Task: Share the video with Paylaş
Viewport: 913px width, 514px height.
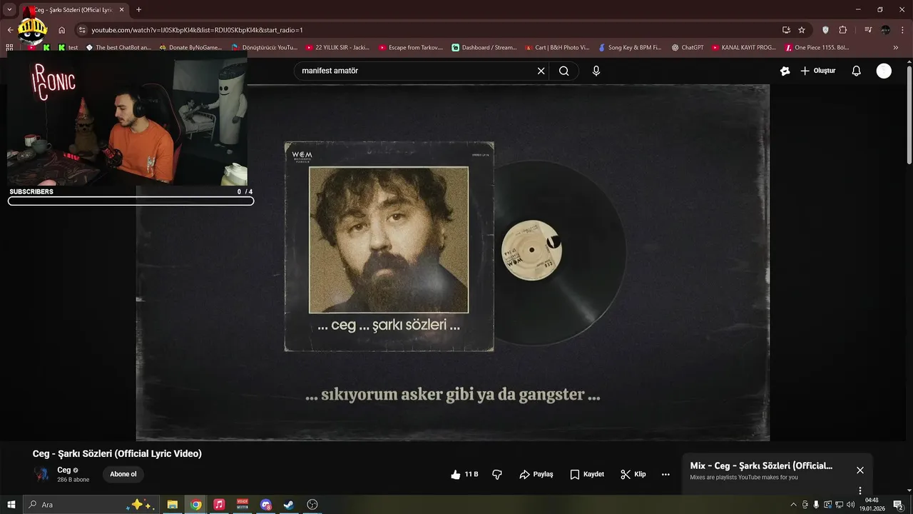Action: (x=536, y=474)
